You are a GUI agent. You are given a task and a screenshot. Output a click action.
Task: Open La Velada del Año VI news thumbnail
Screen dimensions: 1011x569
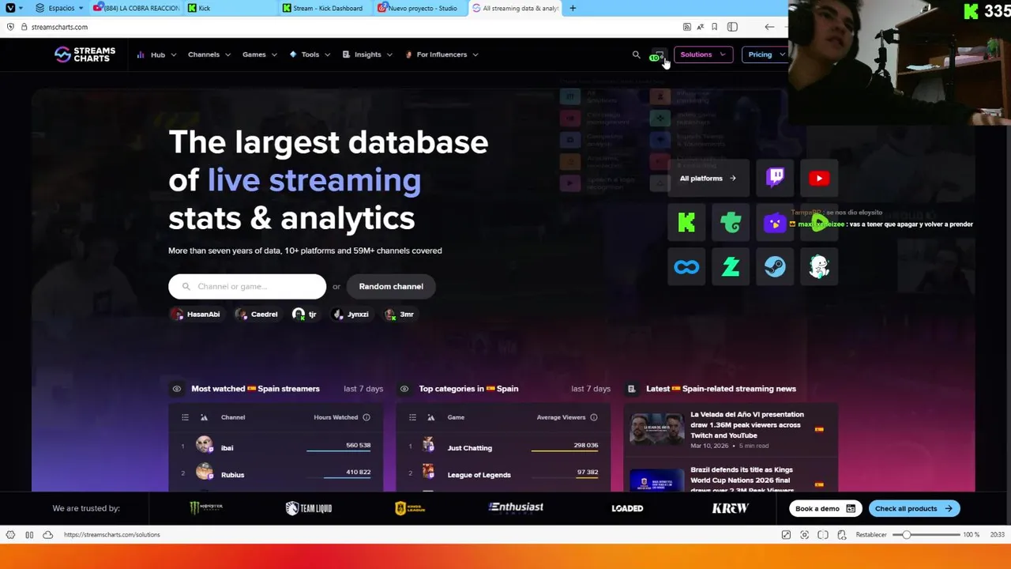656,429
